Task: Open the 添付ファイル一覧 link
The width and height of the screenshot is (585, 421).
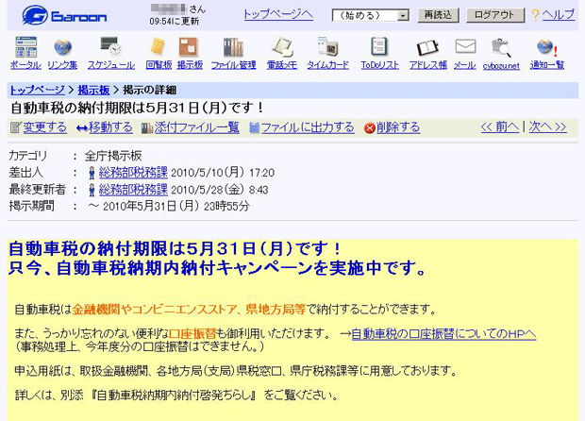Action: [197, 127]
